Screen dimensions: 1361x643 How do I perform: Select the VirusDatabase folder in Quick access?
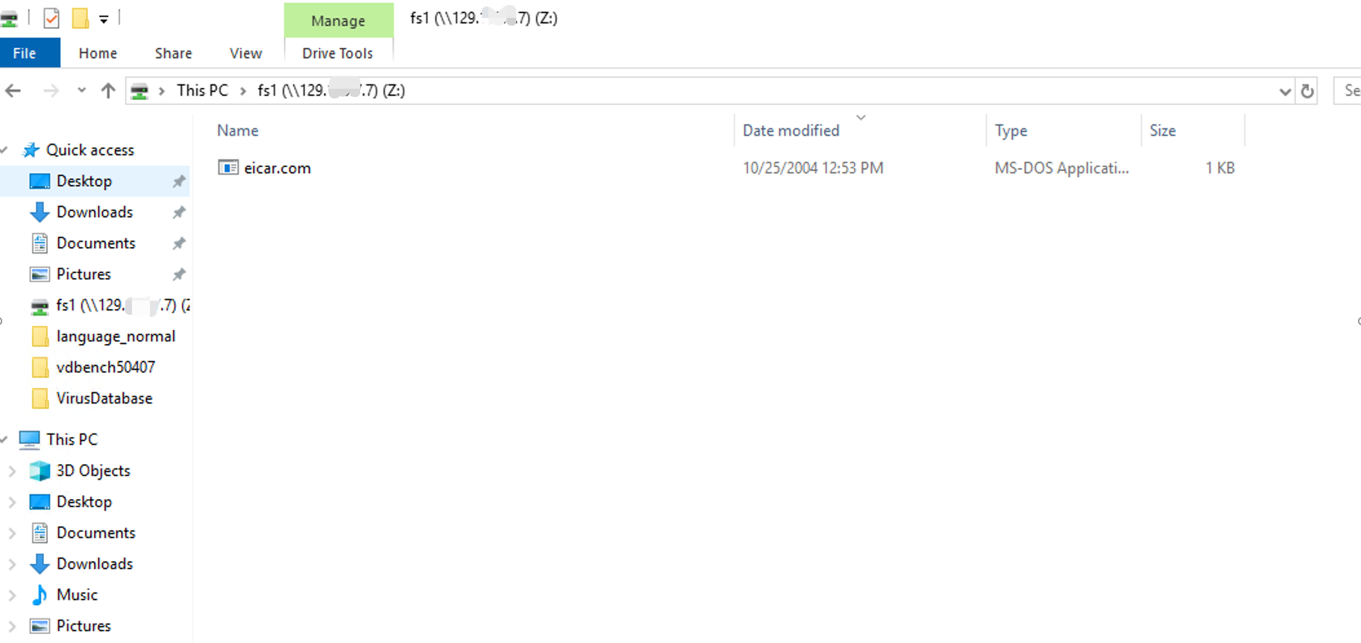pos(104,398)
